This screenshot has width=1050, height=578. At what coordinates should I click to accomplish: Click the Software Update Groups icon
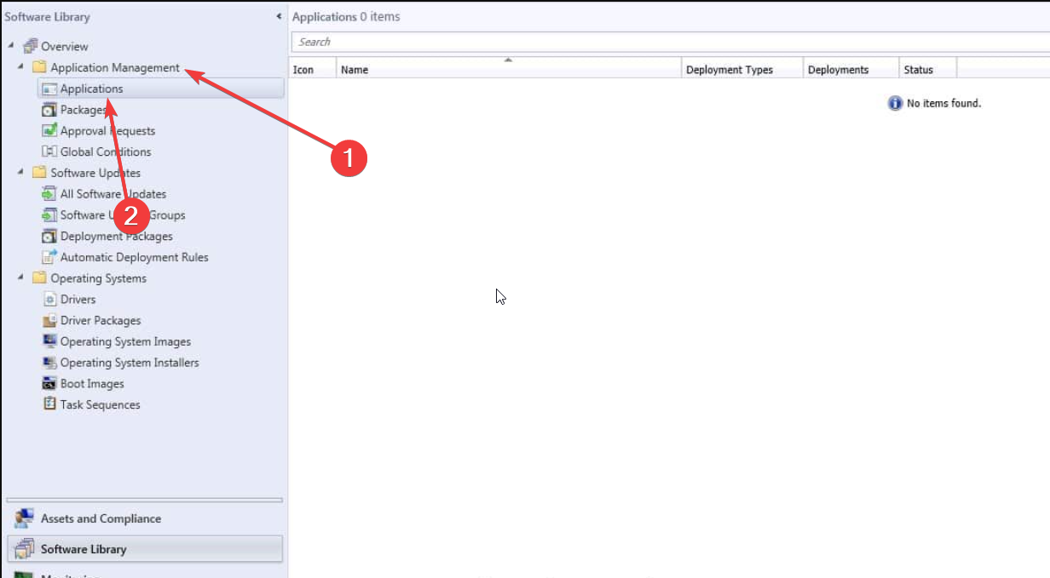(49, 215)
